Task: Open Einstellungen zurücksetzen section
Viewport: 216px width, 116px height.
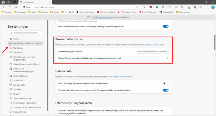Action: [x=26, y=103]
